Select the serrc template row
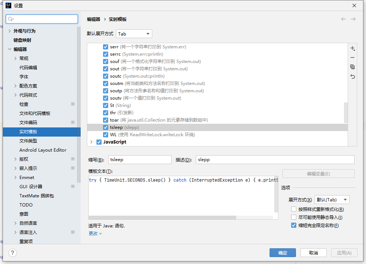The height and width of the screenshot is (264, 366). [x=217, y=54]
